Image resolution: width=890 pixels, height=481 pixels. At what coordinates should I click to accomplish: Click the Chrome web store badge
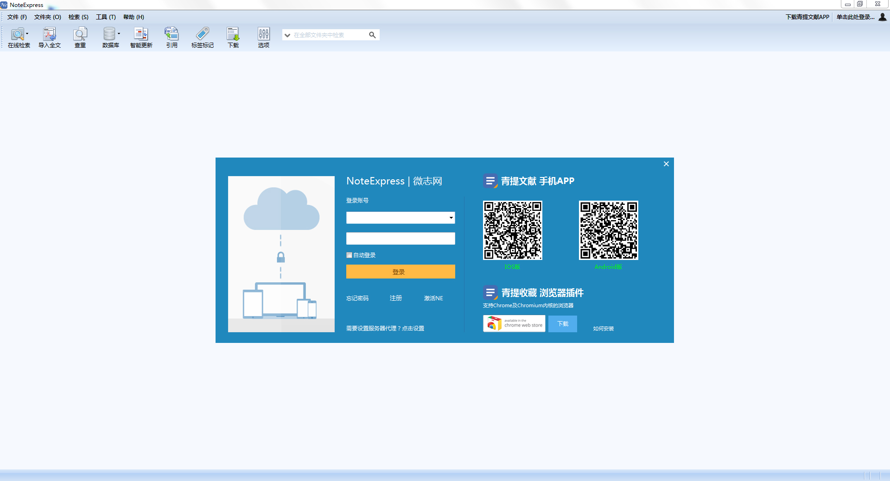pyautogui.click(x=514, y=323)
